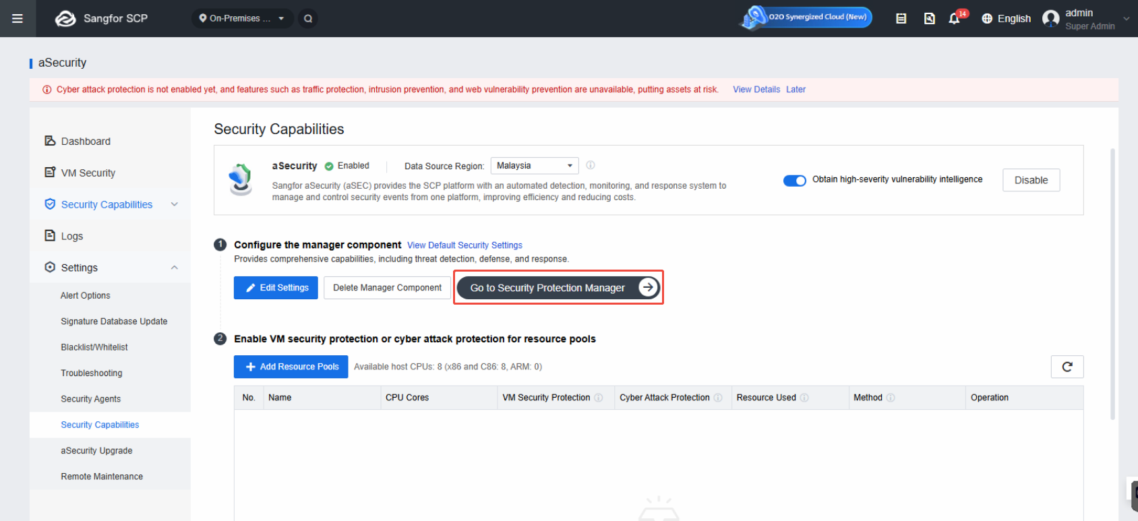1138x521 pixels.
Task: Click View Details in warning banner
Action: coord(756,89)
